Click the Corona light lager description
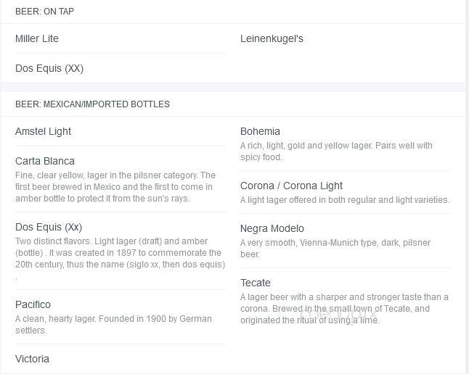Screen dimensions: 469x374 [x=345, y=200]
